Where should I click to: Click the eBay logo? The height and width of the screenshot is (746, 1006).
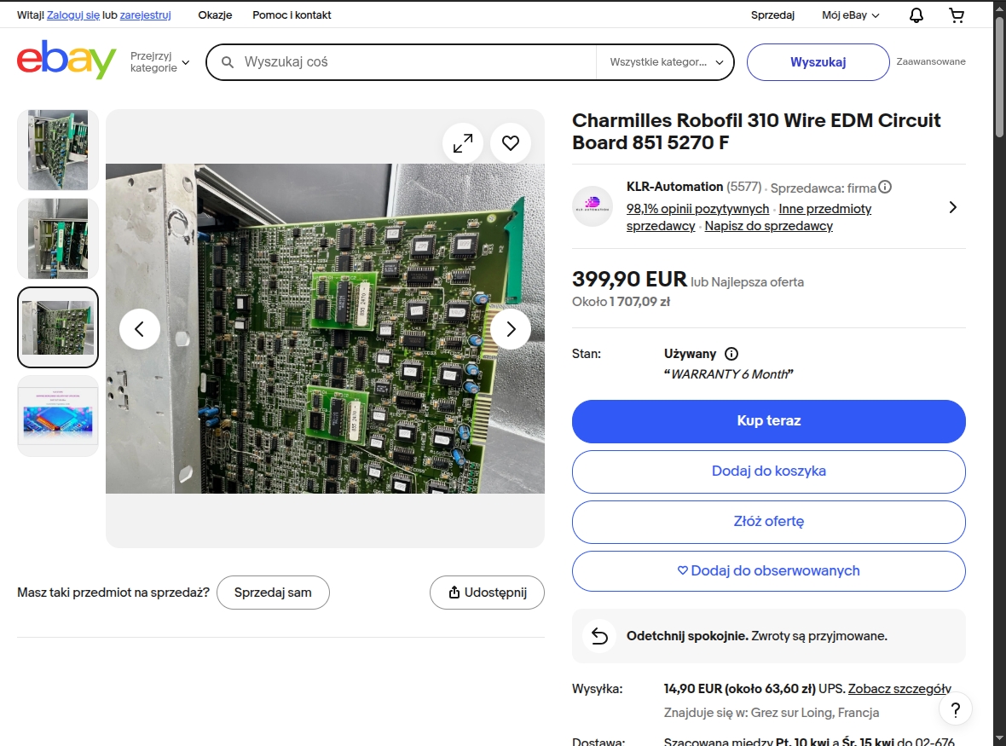(x=66, y=60)
